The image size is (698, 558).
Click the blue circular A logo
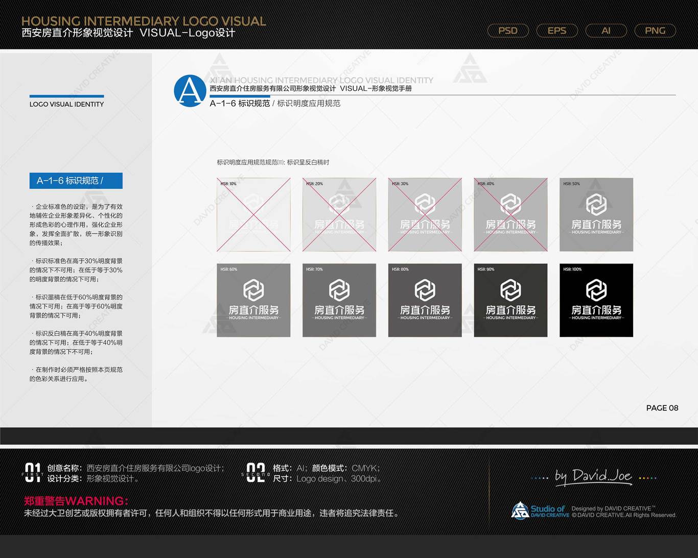tap(190, 91)
